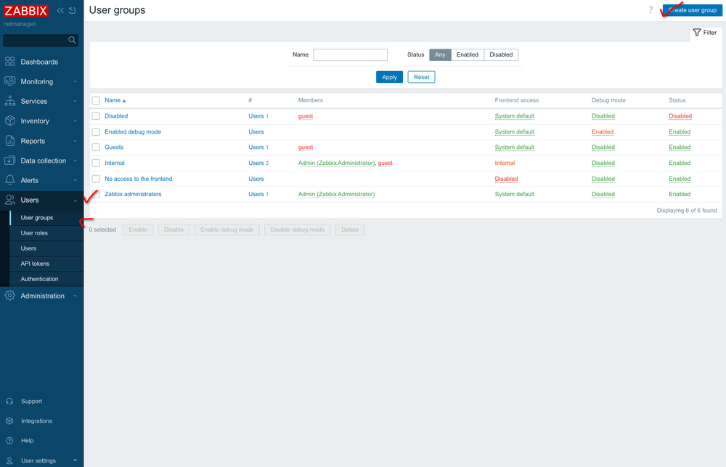Open the Zabbix administrators group link
This screenshot has height=467, width=726.
click(133, 194)
